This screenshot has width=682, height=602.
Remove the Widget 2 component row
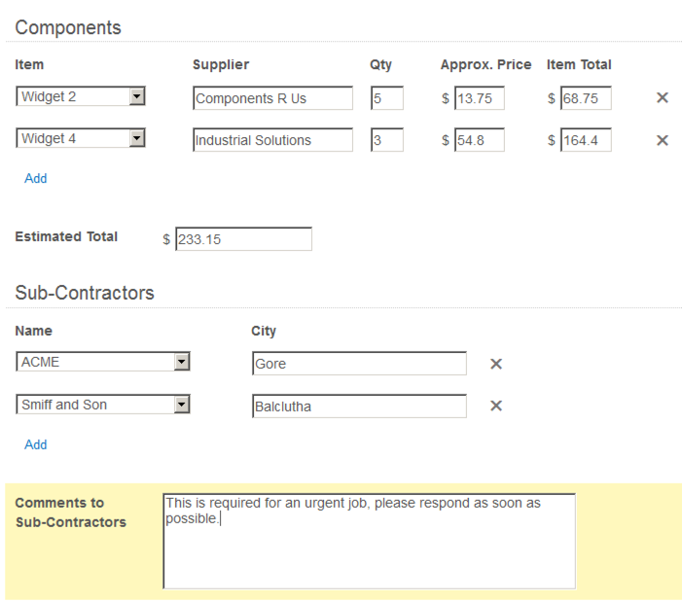663,98
